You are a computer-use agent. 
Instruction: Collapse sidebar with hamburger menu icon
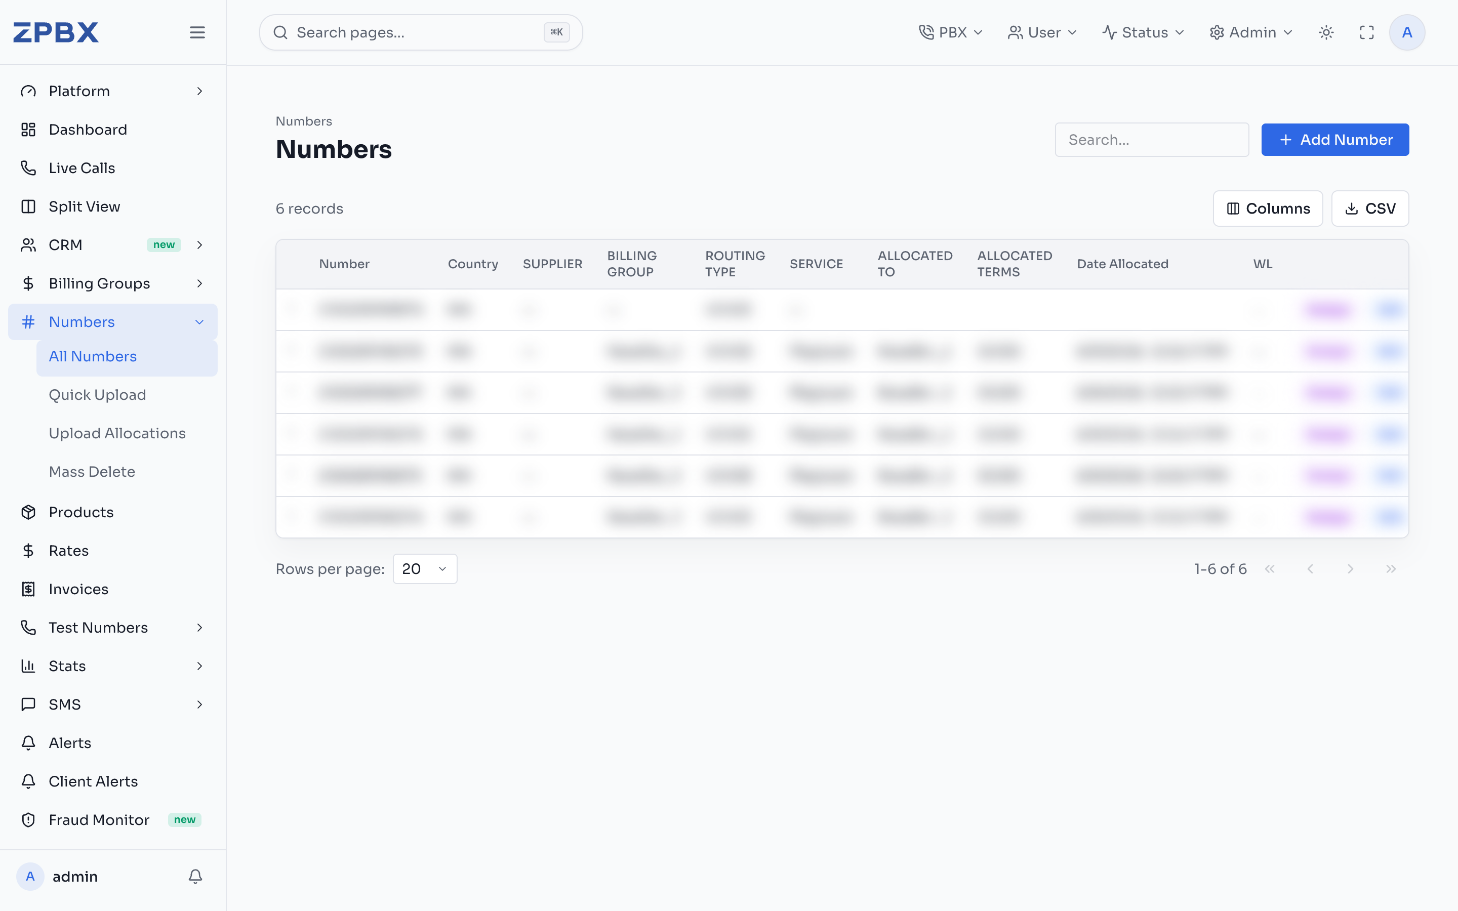click(x=197, y=32)
